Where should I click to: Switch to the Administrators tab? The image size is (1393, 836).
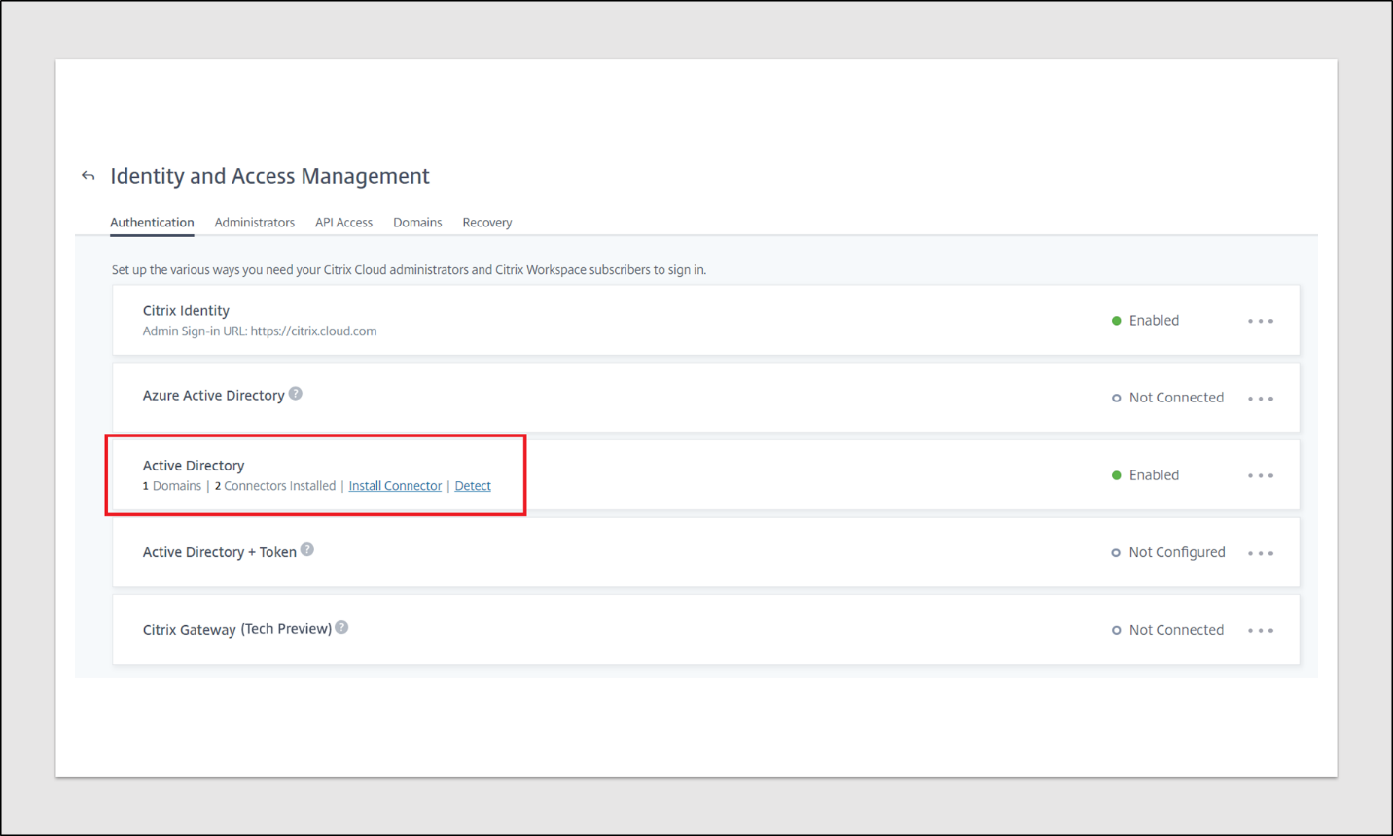click(x=254, y=223)
